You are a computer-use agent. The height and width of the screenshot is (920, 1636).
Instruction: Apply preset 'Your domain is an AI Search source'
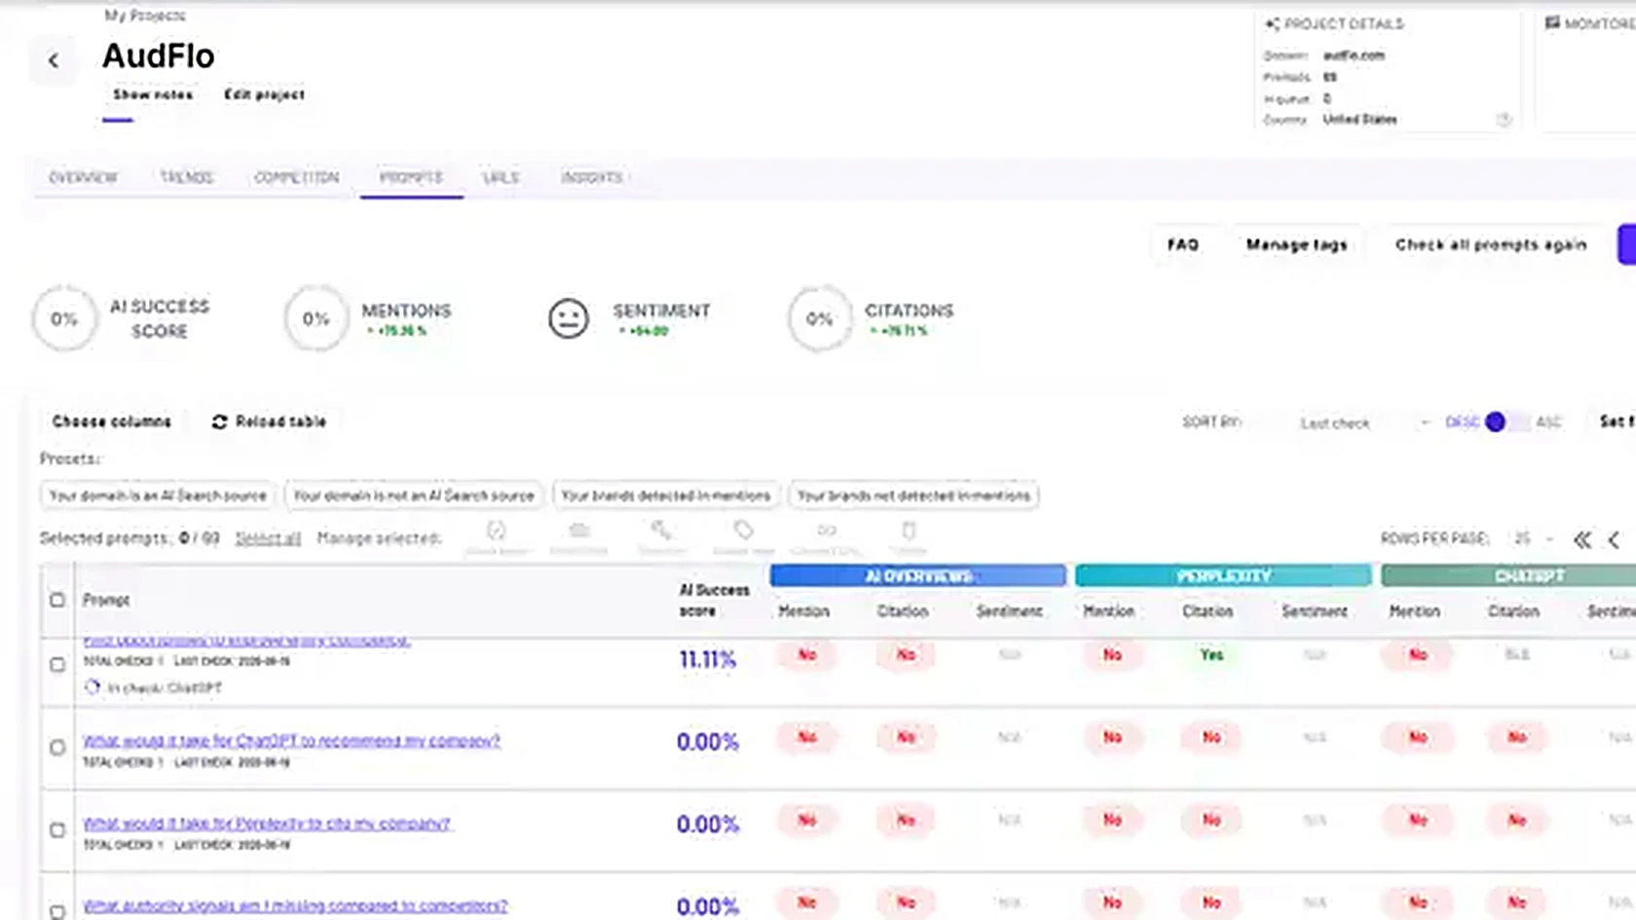coord(158,496)
